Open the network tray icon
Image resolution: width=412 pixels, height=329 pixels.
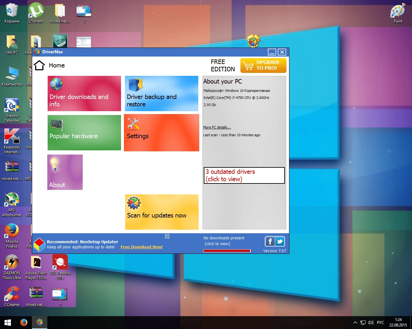(x=363, y=323)
